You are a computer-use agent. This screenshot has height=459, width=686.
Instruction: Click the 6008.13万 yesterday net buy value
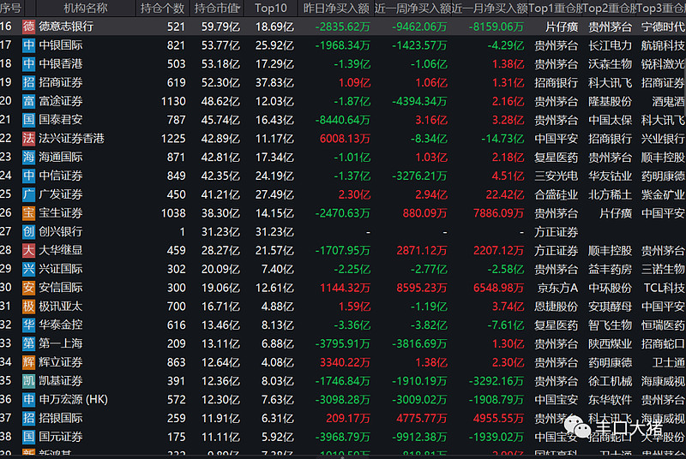[x=345, y=139]
